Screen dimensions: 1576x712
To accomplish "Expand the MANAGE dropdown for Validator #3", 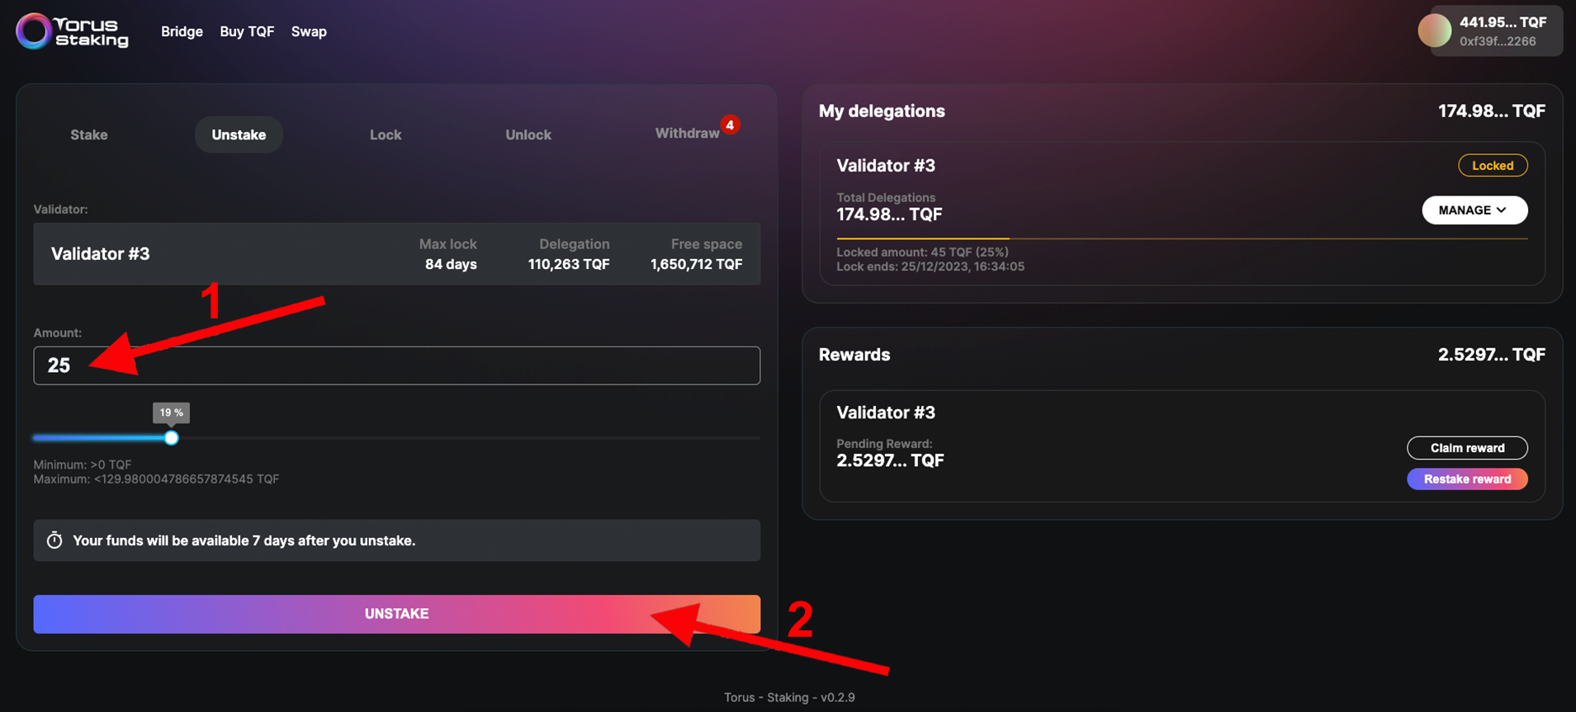I will click(x=1474, y=210).
